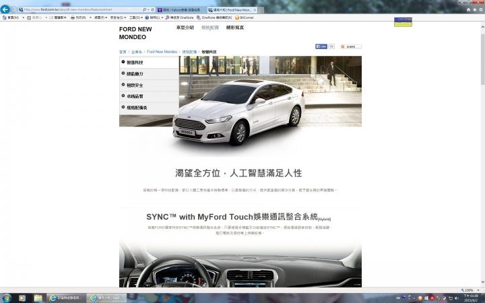Click the vertical scrollbar down arrow

click(x=482, y=282)
